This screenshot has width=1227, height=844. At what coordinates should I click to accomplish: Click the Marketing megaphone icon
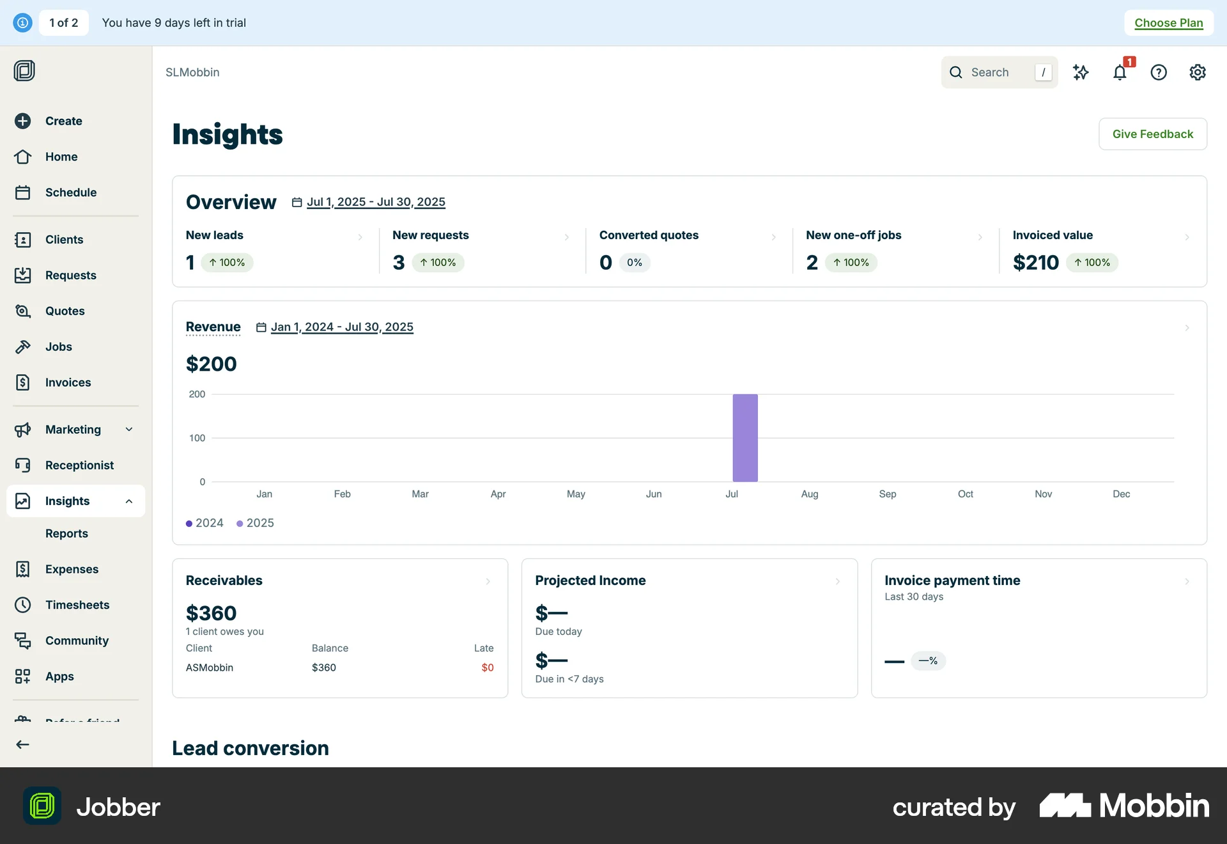point(22,429)
